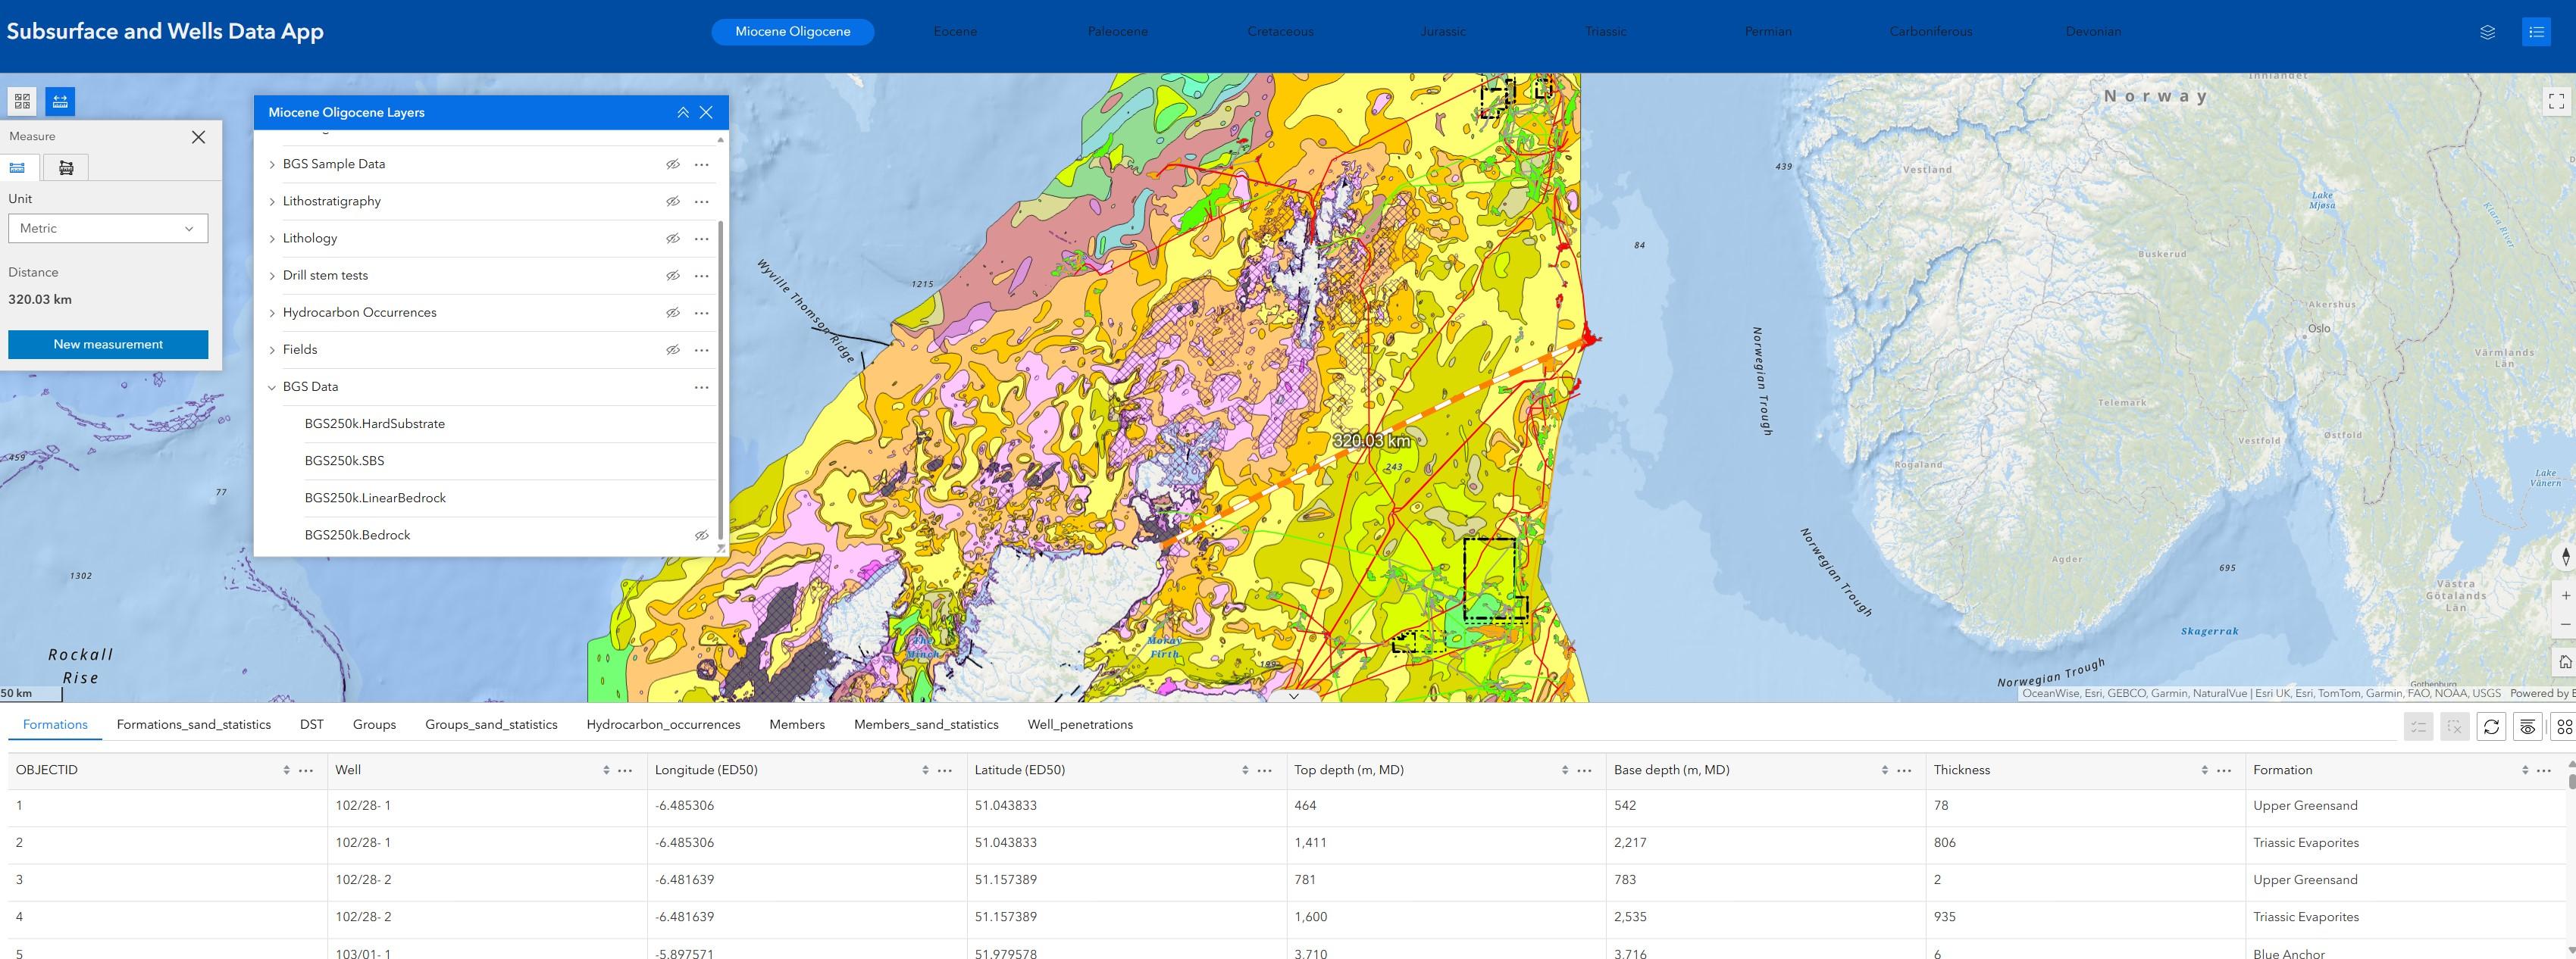Close the Measure panel
The width and height of the screenshot is (2576, 959).
point(198,137)
